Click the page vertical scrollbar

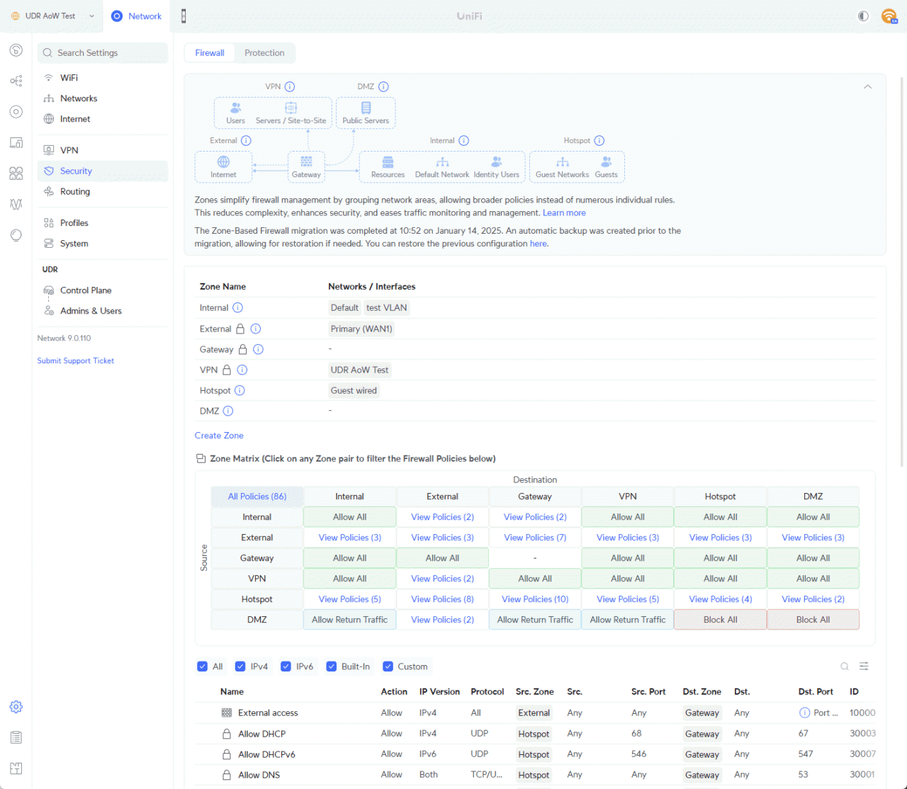(901, 269)
